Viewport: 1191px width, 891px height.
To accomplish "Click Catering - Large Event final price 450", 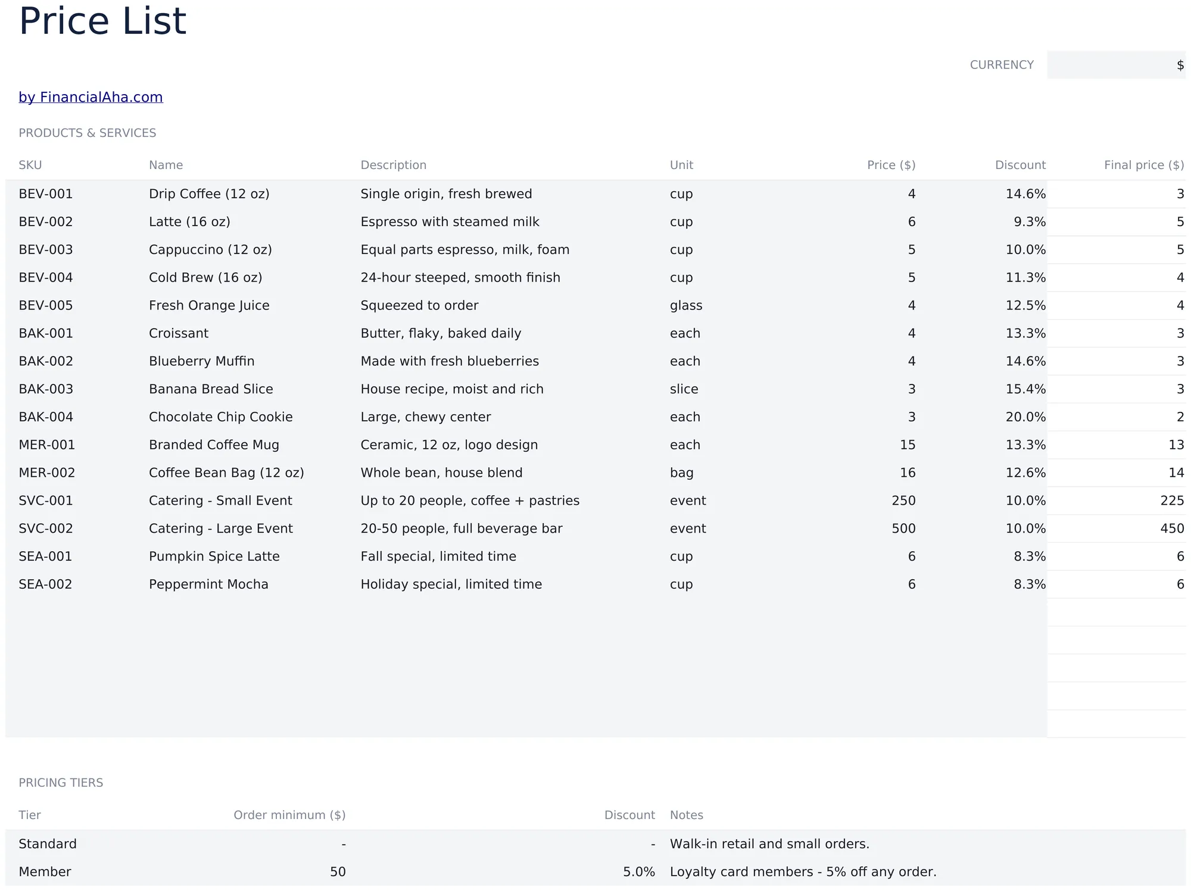I will tap(1172, 529).
